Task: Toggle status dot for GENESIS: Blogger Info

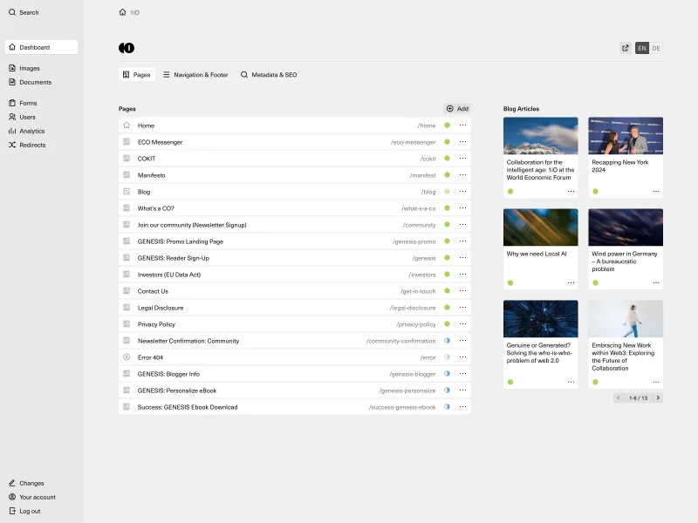Action: 448,374
